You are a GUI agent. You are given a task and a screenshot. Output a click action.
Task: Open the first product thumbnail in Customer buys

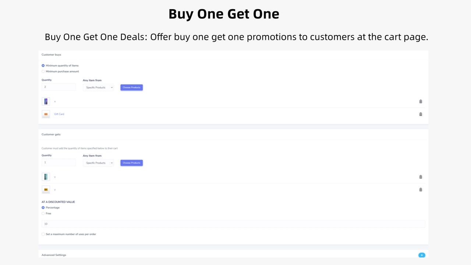click(46, 101)
